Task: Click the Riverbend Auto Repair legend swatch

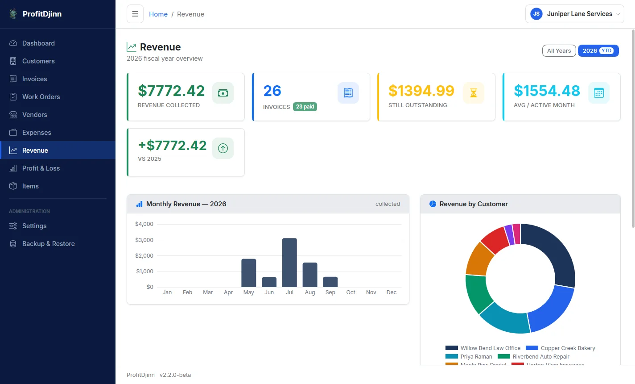Action: tap(504, 356)
